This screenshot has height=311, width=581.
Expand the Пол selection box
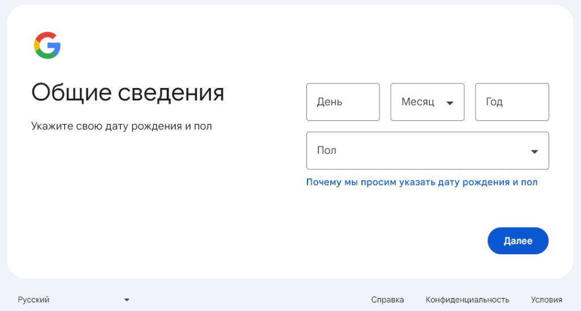[x=427, y=150]
